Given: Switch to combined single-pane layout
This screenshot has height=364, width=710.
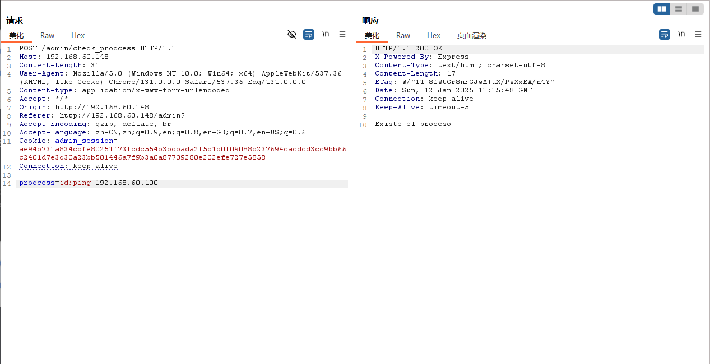Looking at the screenshot, I should (695, 9).
